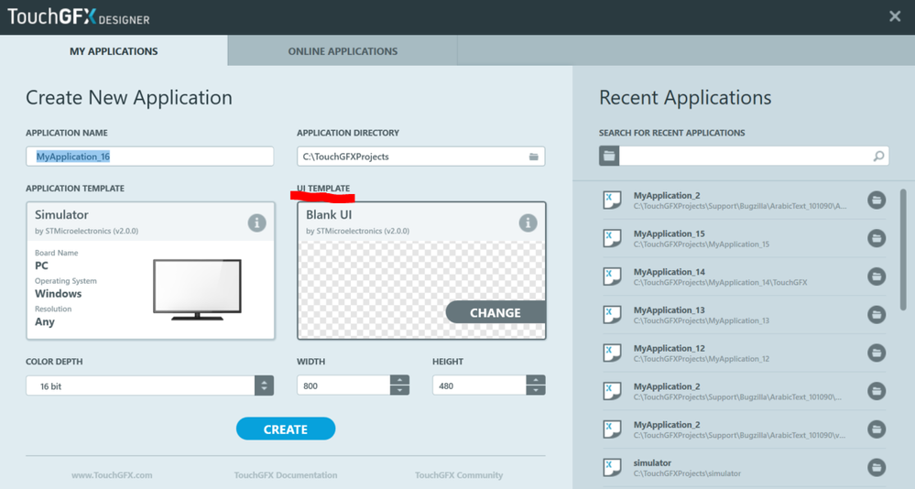Open folder of MyApplication_14
This screenshot has width=915, height=489.
pyautogui.click(x=876, y=277)
